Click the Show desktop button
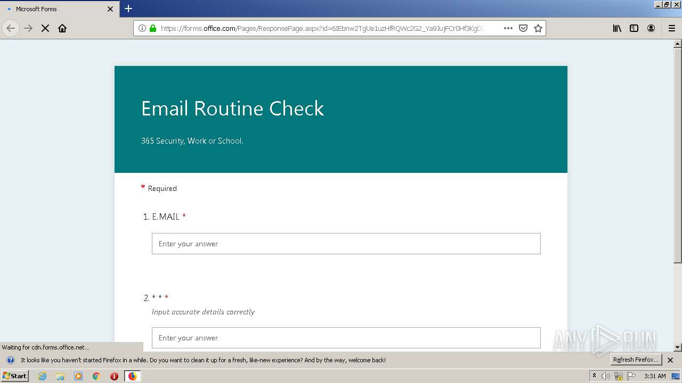Screen dimensions: 682x383 [x=676, y=376]
